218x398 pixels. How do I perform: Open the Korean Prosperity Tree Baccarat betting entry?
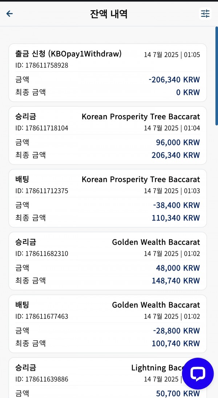(x=108, y=198)
